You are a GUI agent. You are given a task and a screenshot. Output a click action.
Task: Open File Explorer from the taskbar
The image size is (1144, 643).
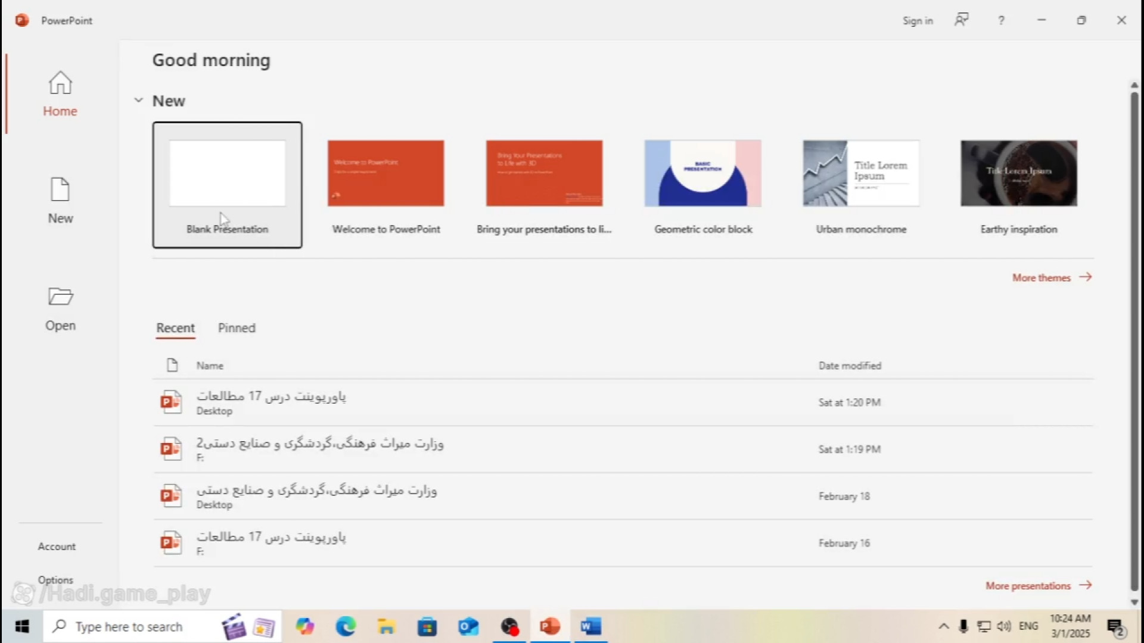[x=386, y=626]
